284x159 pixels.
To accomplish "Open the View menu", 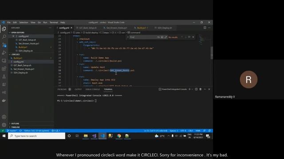I will [33, 23].
